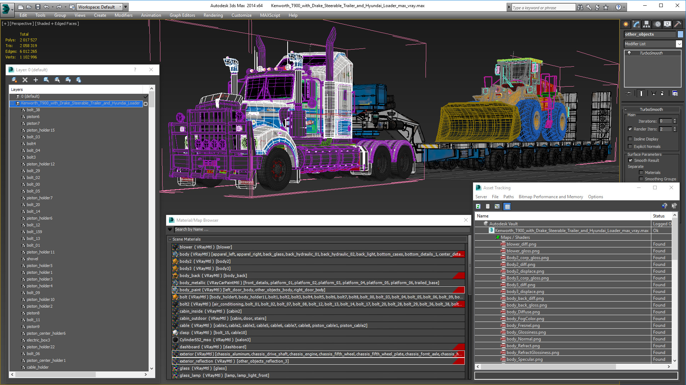This screenshot has width=686, height=385.
Task: Open Favorites star icon in title bar
Action: point(606,7)
